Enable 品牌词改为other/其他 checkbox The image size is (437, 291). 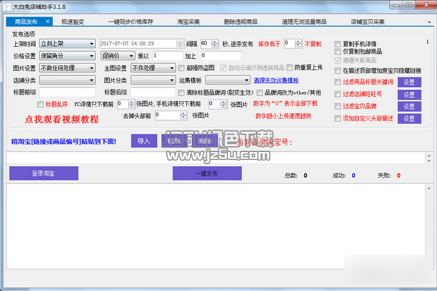click(260, 93)
